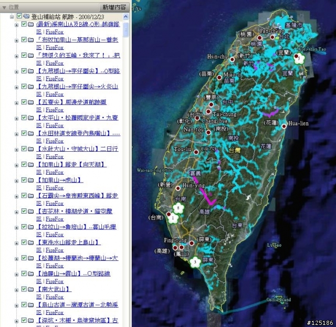Click the Miao-li city marker dot
This screenshot has width=336, height=327.
219,77
